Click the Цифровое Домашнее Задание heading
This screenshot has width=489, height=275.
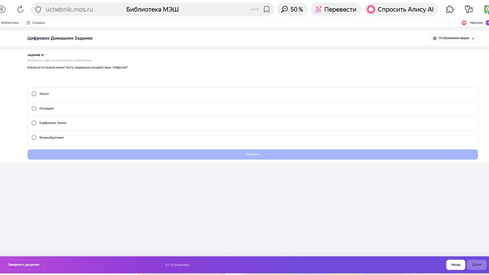pyautogui.click(x=60, y=38)
